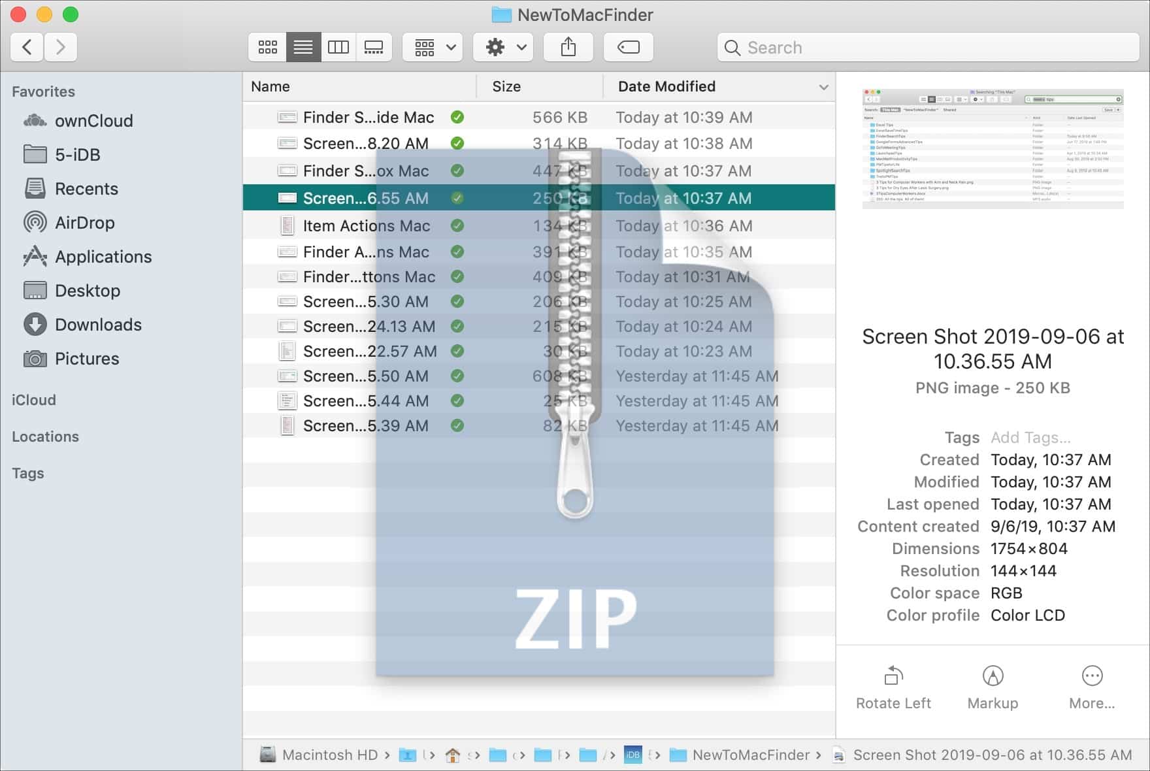This screenshot has width=1150, height=771.
Task: Open ownCloud from Favorites
Action: tap(93, 120)
